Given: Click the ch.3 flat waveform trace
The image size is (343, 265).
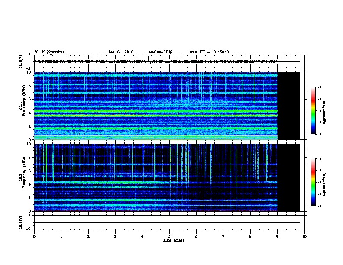Looking at the screenshot, I should coord(167,223).
